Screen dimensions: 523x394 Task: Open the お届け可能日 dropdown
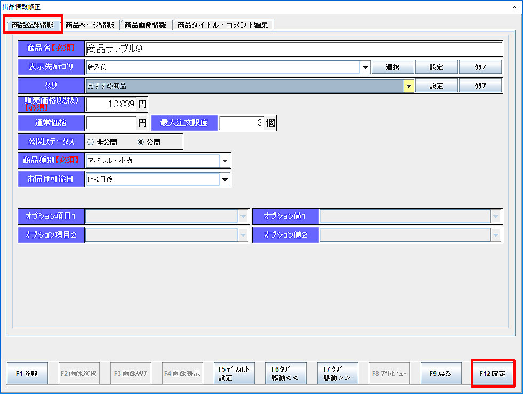coord(225,180)
